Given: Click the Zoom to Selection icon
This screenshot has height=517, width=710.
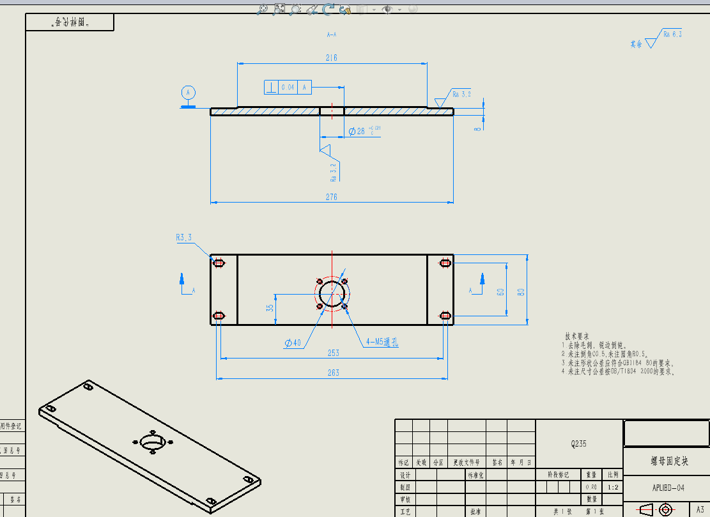Looking at the screenshot, I should 295,9.
